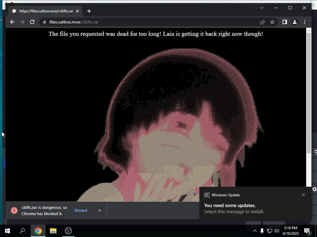
Task: Discard the blocked cibfts.rar download
Action: pyautogui.click(x=81, y=210)
